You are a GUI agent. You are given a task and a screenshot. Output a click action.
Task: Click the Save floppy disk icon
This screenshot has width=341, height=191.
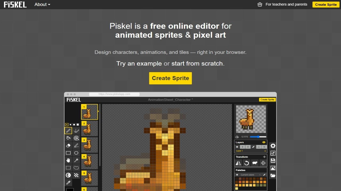[273, 161]
